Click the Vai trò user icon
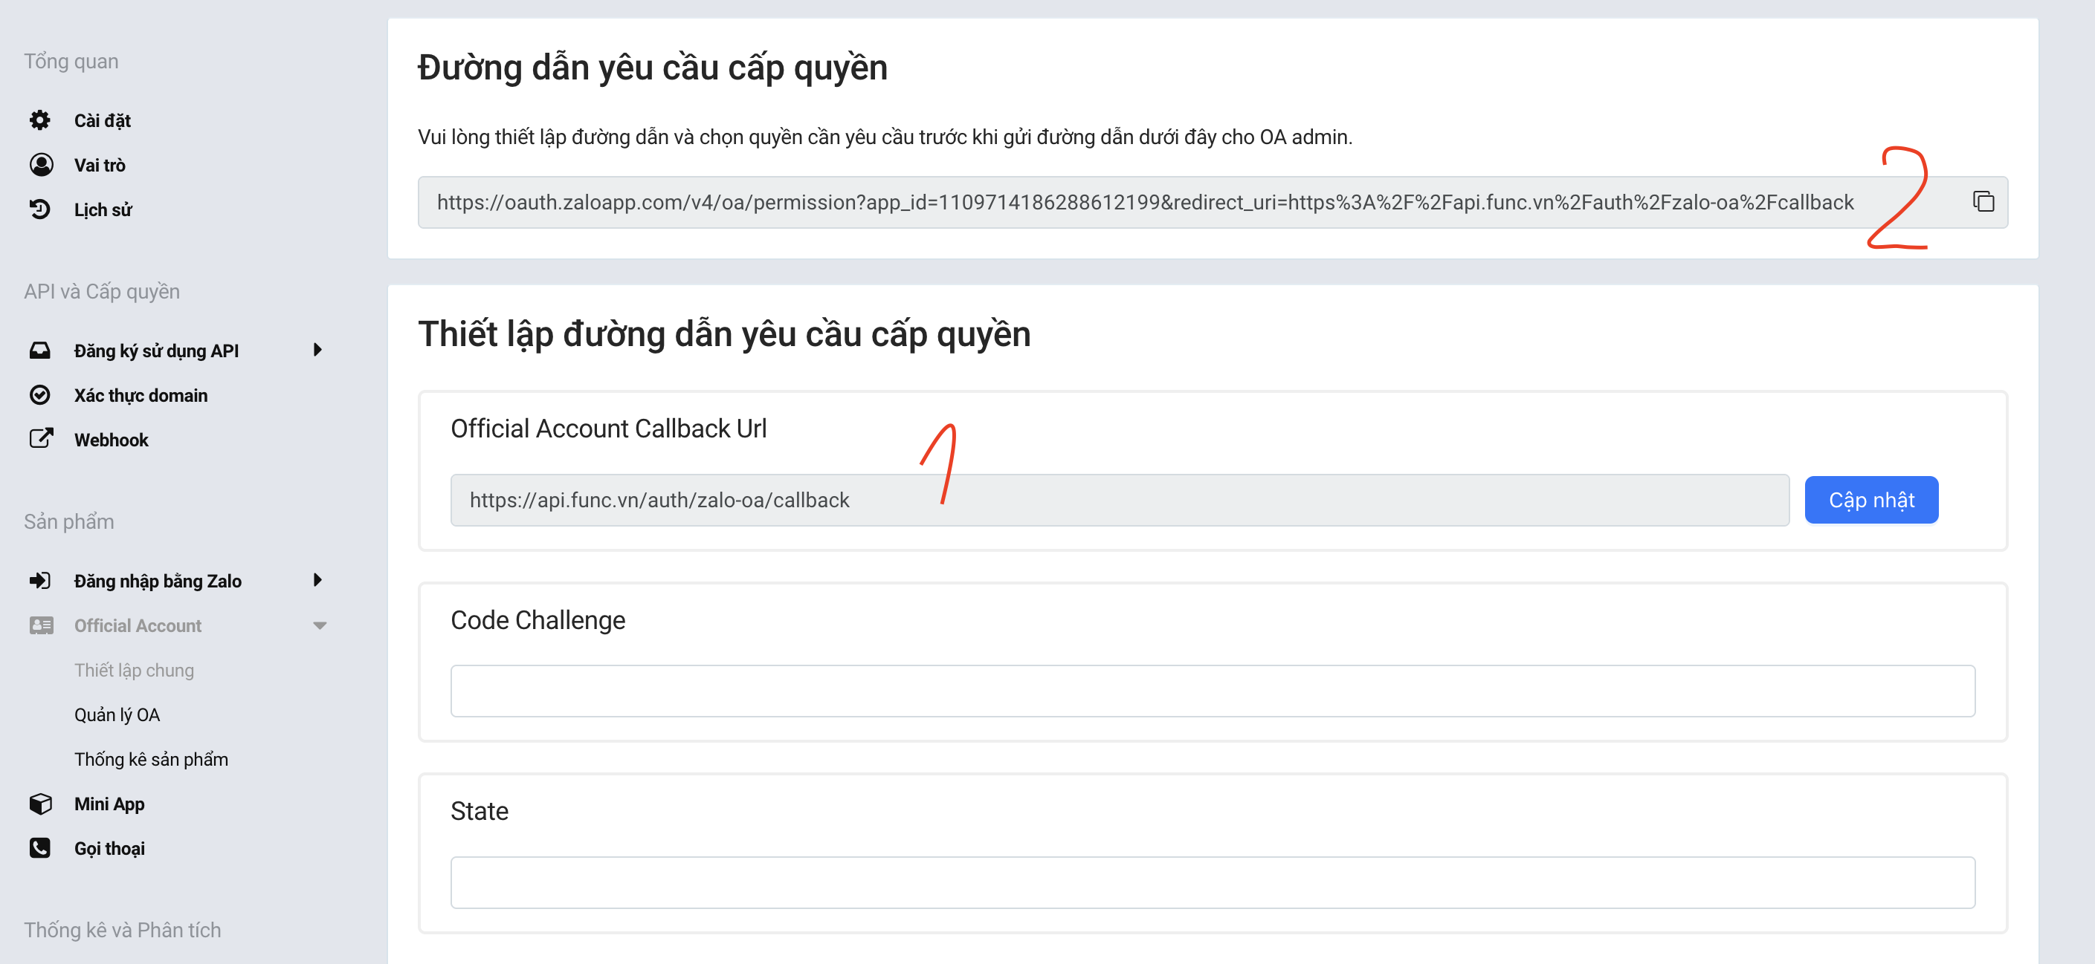Image resolution: width=2095 pixels, height=964 pixels. tap(41, 165)
